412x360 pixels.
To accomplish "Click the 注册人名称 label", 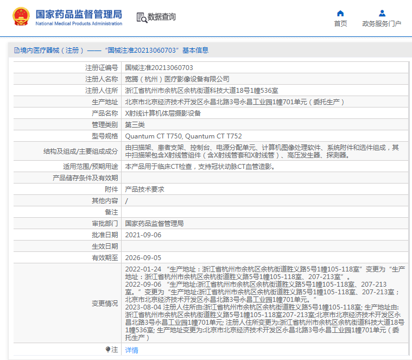I will pyautogui.click(x=102, y=79).
